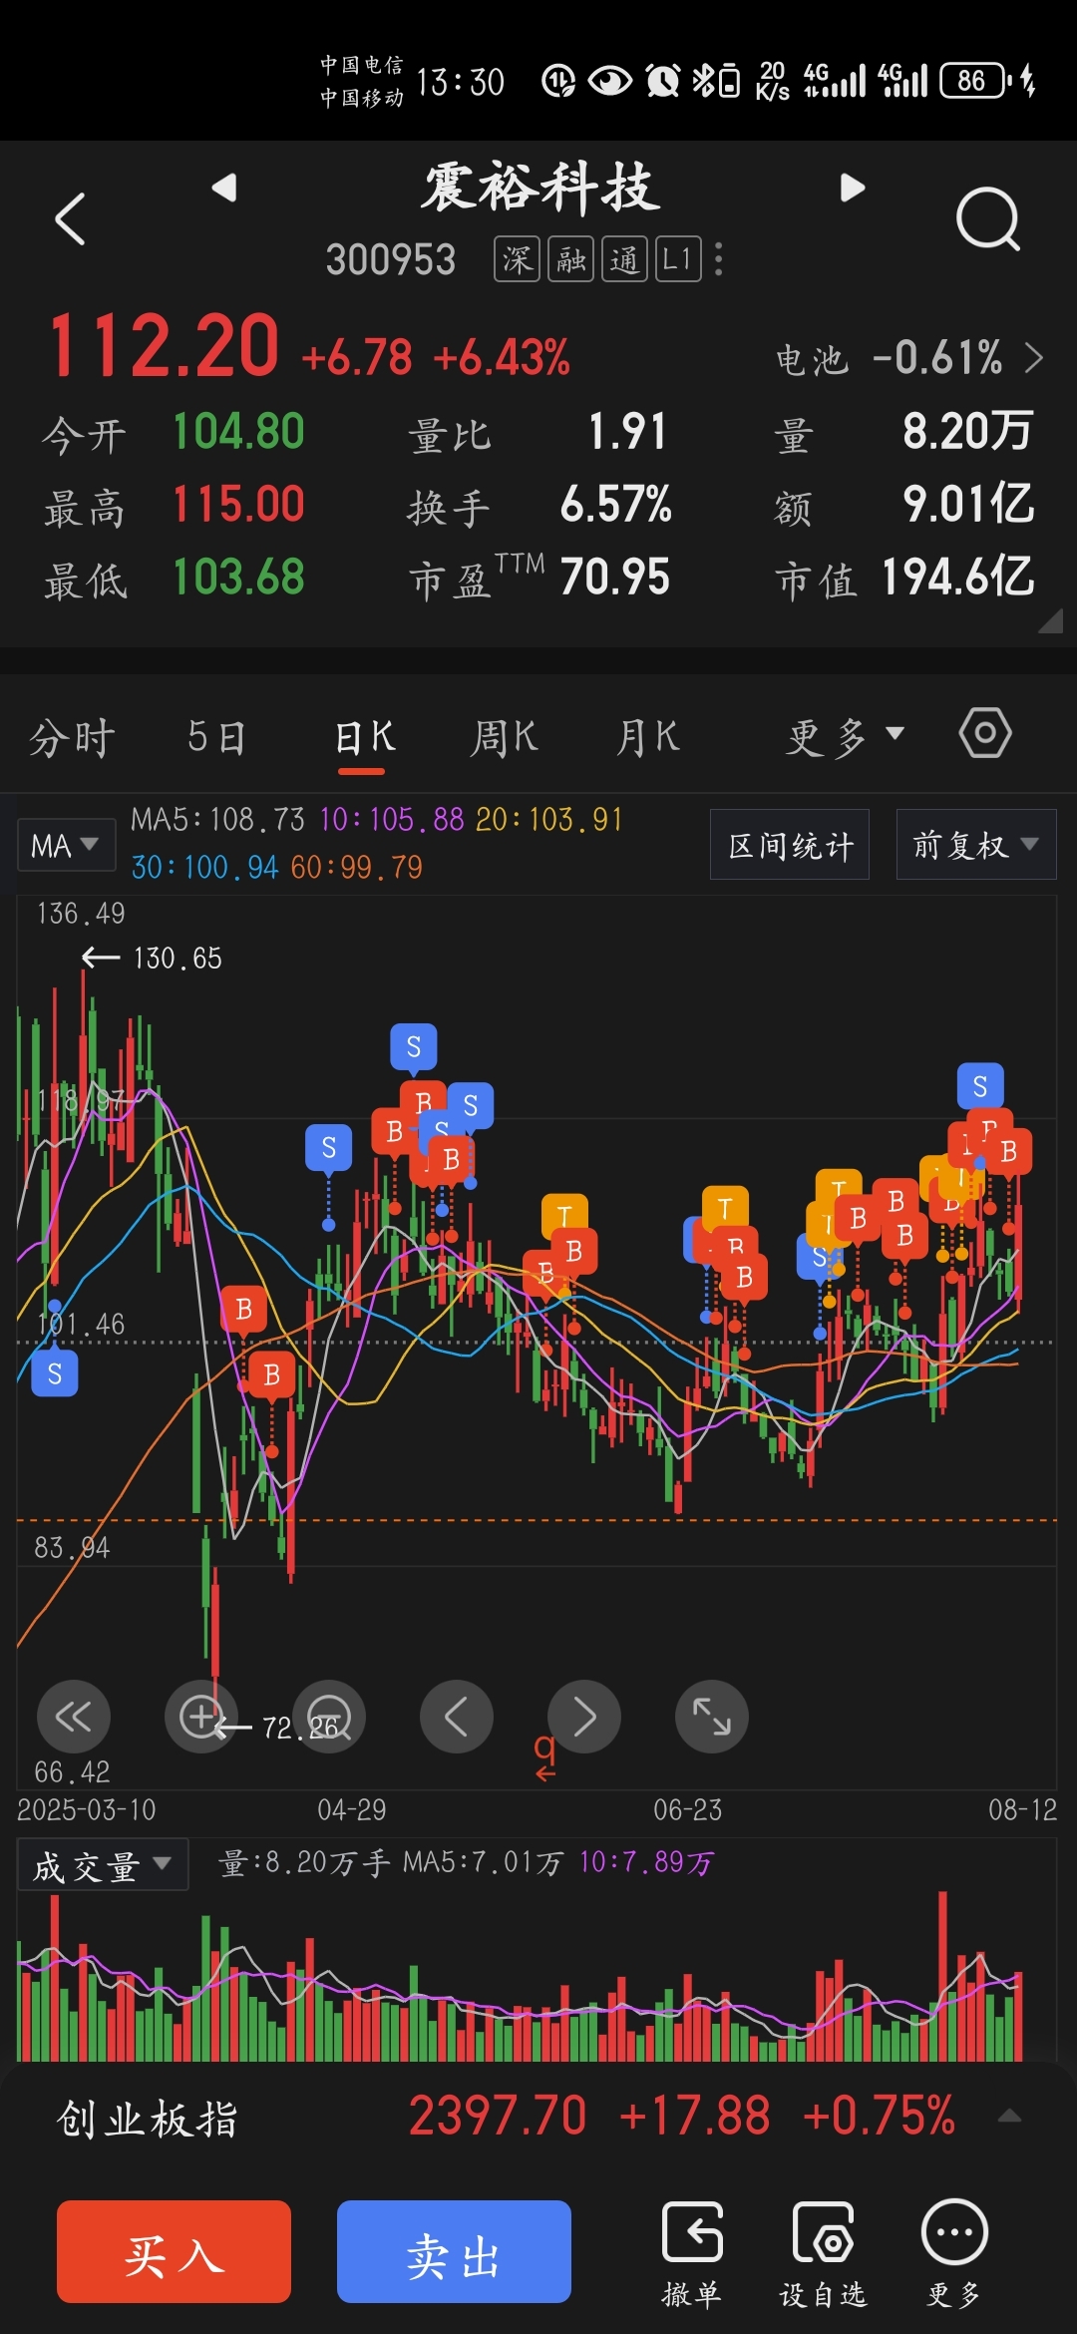Move chart left with the round arrow button

coord(457,1717)
